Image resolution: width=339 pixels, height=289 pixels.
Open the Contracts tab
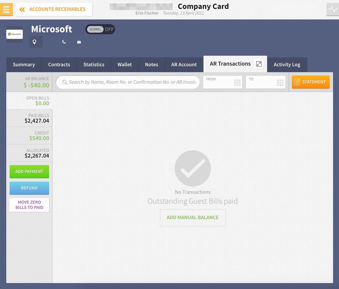(x=59, y=64)
